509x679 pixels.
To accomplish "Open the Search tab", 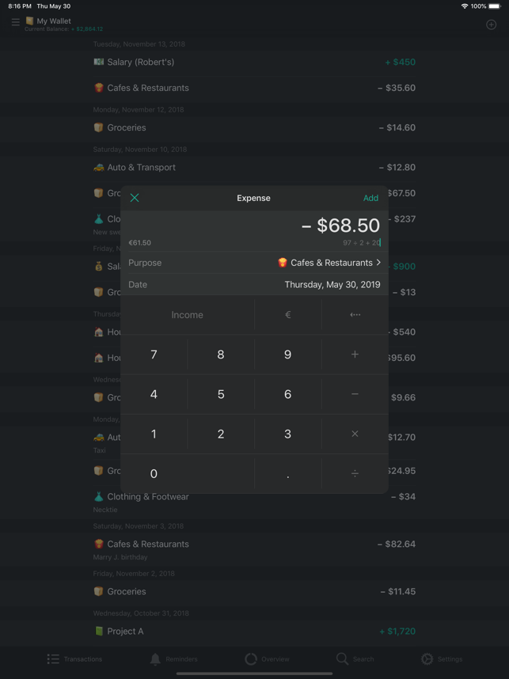I will click(x=355, y=659).
